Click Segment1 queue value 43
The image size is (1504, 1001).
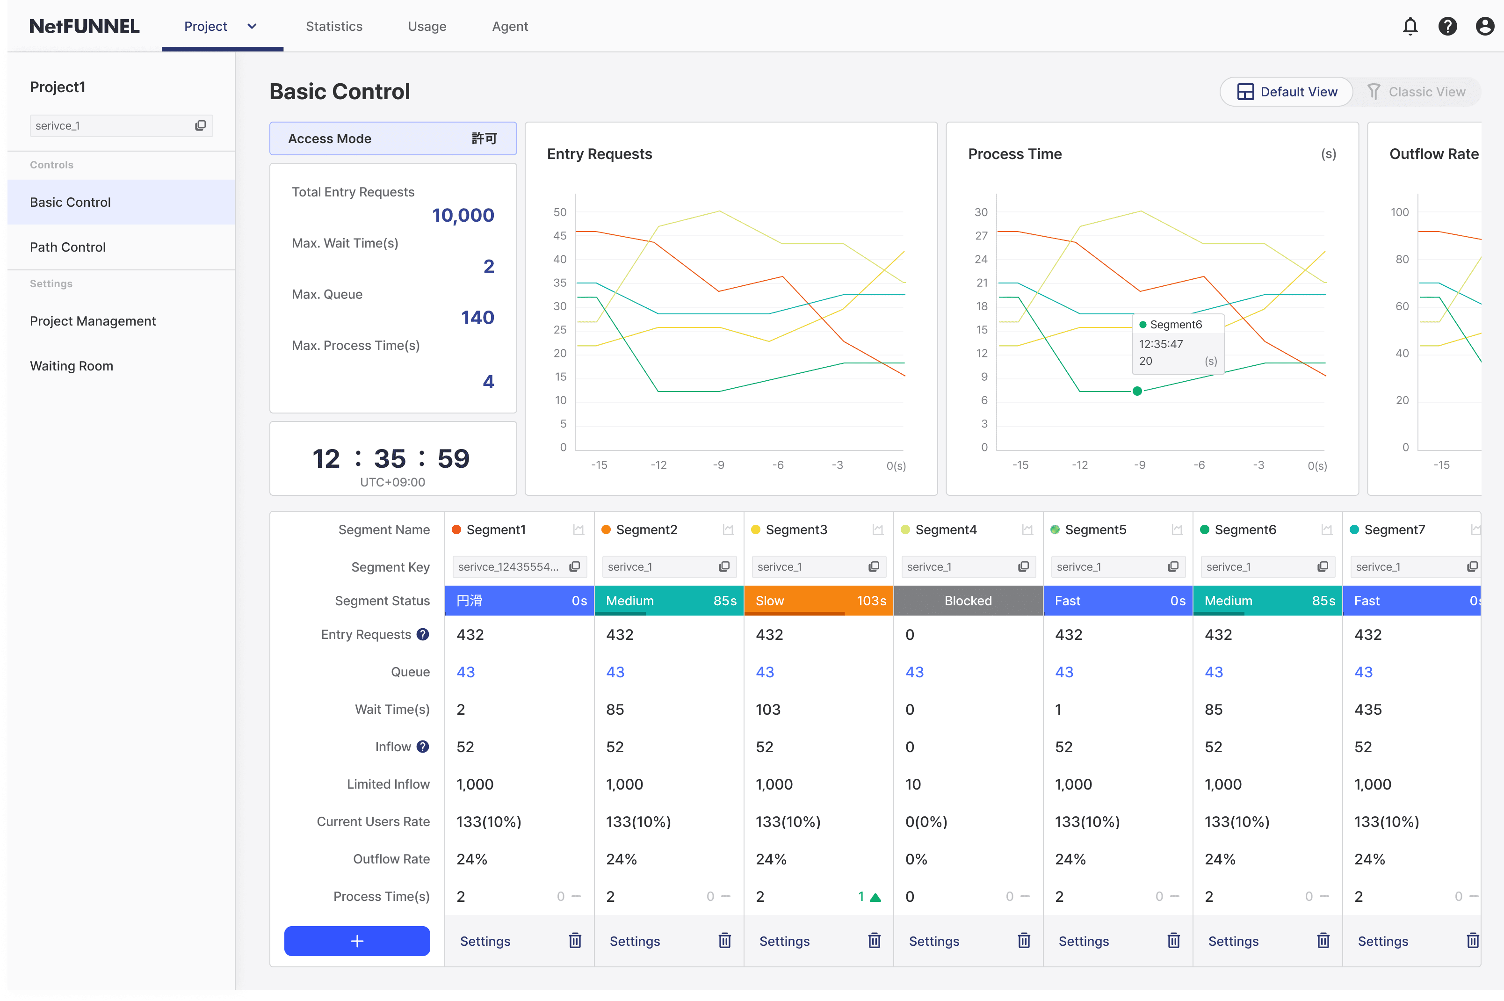click(x=466, y=672)
